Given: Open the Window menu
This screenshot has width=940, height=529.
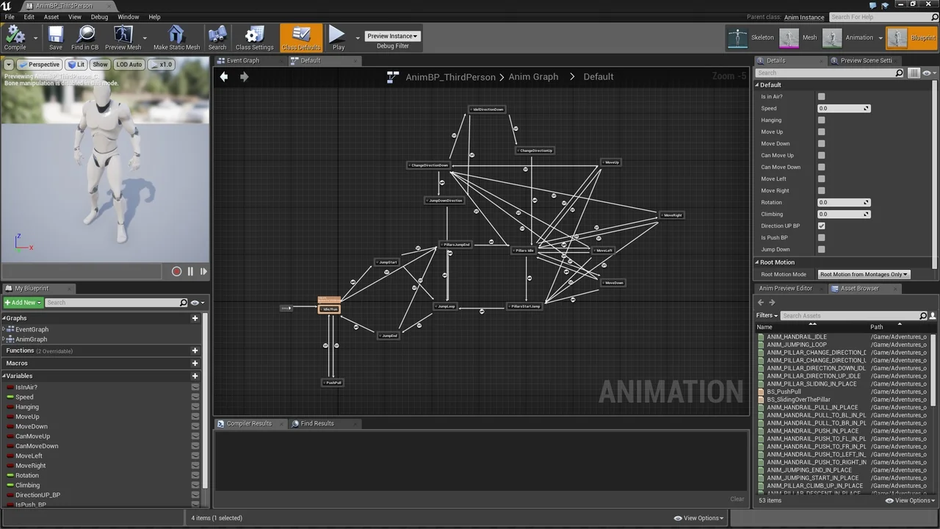Looking at the screenshot, I should (x=128, y=17).
